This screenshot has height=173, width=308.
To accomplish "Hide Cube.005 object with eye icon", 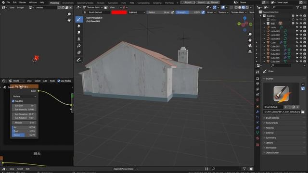I will point(301,58).
